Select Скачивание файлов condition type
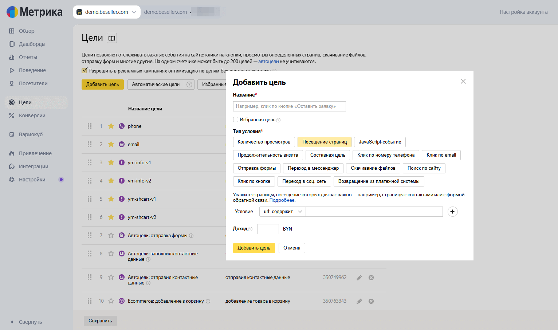The image size is (558, 330). pyautogui.click(x=373, y=168)
